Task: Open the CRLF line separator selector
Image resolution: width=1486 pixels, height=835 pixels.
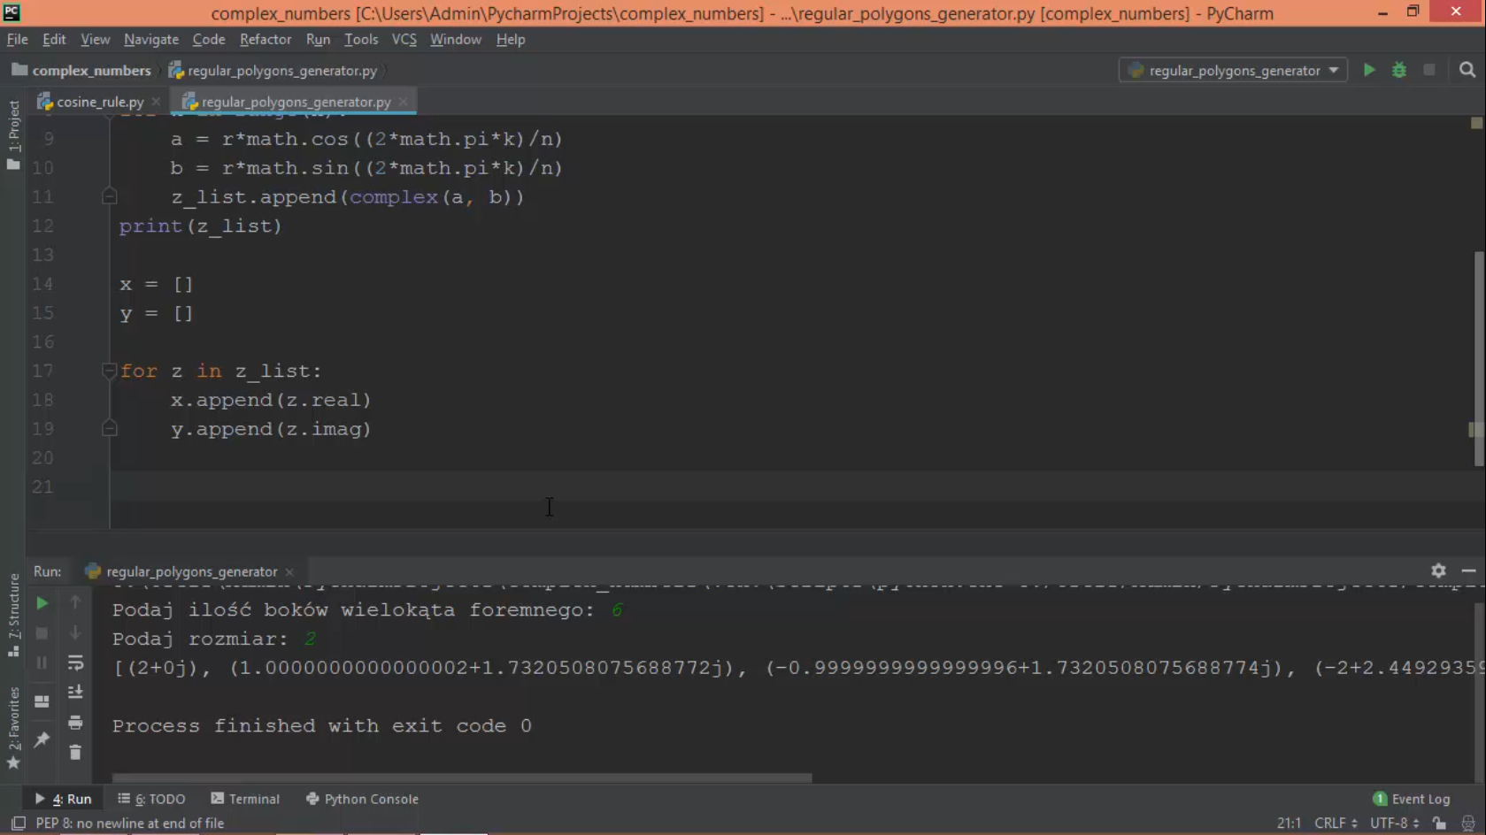Action: point(1335,823)
